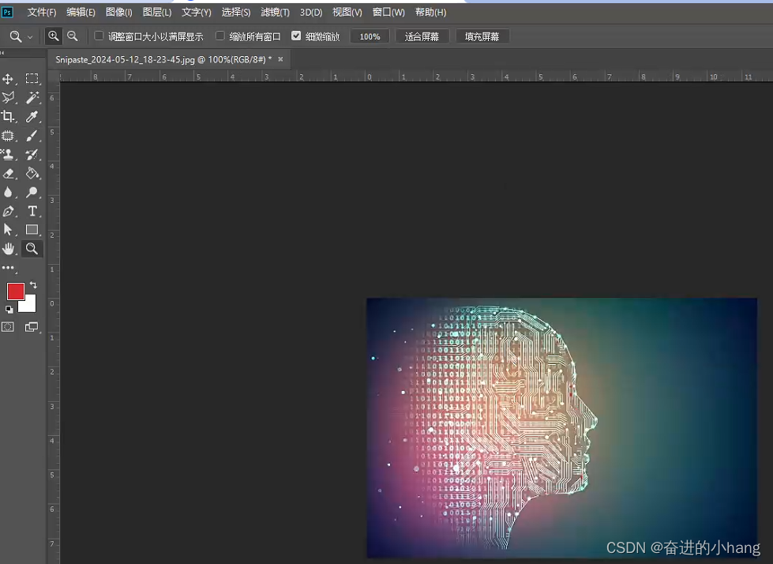Open the zoom tool preset dropdown
773x564 pixels.
coord(30,37)
